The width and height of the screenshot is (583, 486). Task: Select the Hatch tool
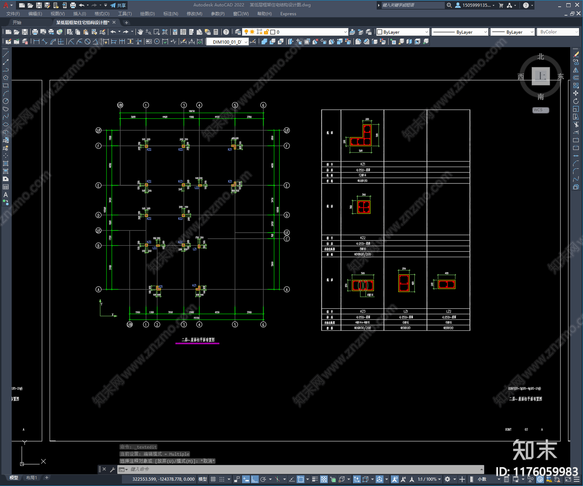point(5,163)
